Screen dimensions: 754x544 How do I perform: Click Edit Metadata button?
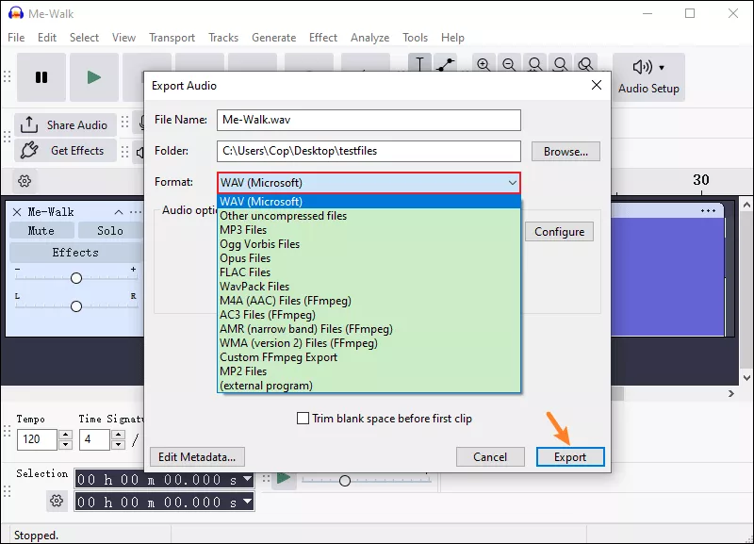point(197,457)
